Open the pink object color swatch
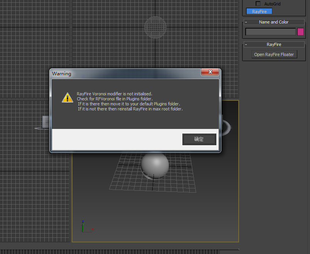Screen dimensions: 310x254 click(300, 32)
